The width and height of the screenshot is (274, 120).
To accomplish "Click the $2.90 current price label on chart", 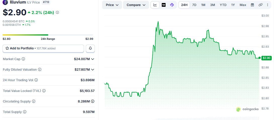I will [x=266, y=58].
